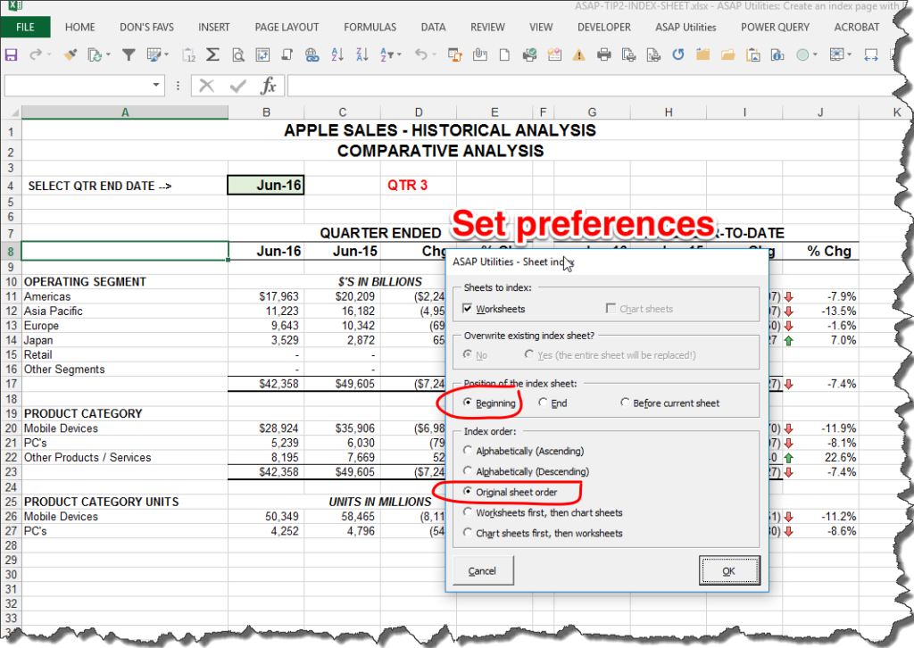Screen dimensions: 914x648
Task: Click the paste picture clipboard icon
Action: click(753, 54)
